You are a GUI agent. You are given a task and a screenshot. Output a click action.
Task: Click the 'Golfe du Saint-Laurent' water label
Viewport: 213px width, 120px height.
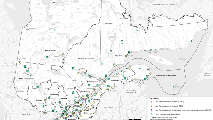click(182, 58)
